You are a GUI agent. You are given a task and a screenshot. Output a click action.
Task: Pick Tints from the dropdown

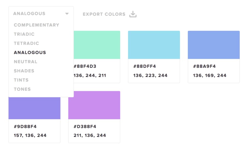pyautogui.click(x=21, y=80)
